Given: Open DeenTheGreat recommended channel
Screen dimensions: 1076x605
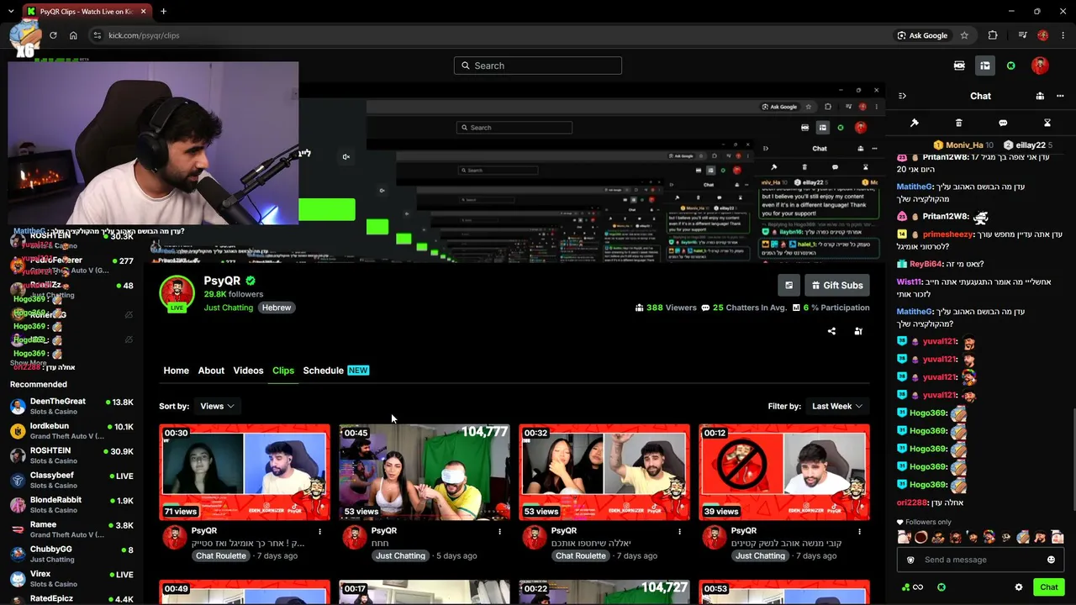Looking at the screenshot, I should [x=71, y=406].
